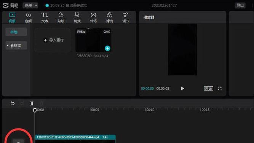
Task: Toggle the 原始 aspect ratio button
Action: (x=208, y=89)
